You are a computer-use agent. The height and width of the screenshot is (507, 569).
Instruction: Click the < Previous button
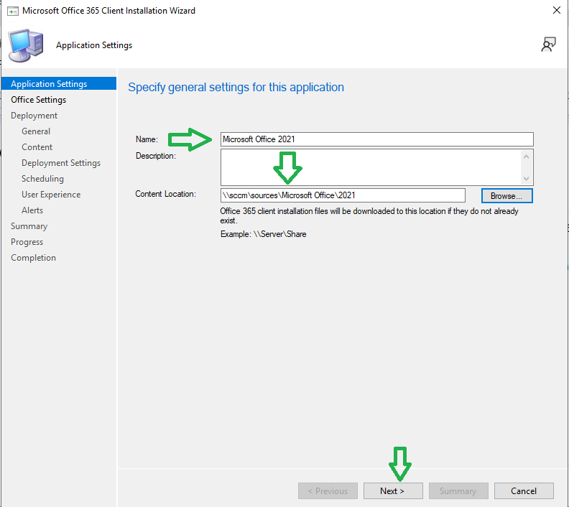(x=328, y=490)
